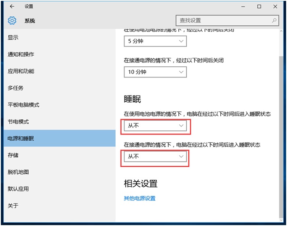Go to 脱机地图 section
The image size is (287, 226).
pos(18,172)
